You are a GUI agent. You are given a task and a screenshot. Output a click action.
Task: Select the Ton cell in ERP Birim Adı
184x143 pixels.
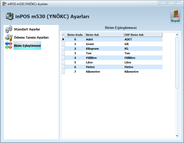(x=143, y=53)
